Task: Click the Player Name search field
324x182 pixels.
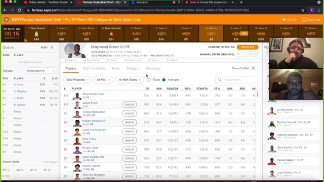Action: click(x=237, y=80)
